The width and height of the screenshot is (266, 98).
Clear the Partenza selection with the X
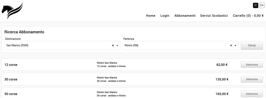click(x=231, y=46)
